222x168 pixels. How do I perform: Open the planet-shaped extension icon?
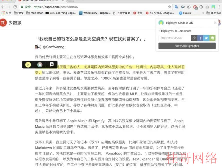click(x=183, y=7)
